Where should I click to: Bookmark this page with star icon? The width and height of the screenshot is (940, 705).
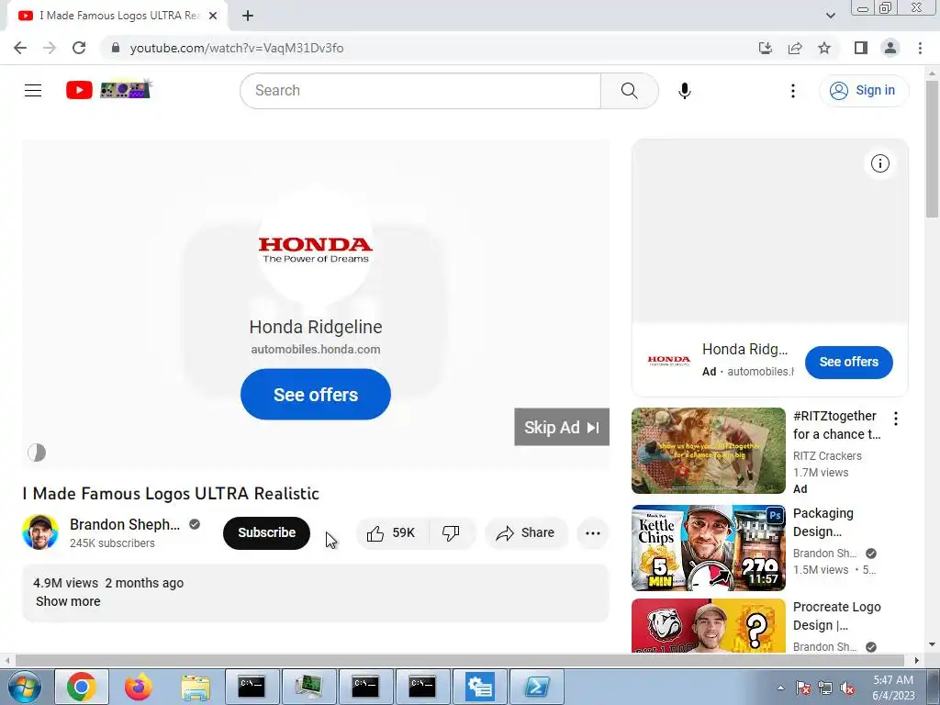tap(824, 48)
